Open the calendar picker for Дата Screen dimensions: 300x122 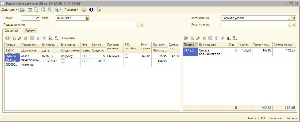click(x=88, y=18)
